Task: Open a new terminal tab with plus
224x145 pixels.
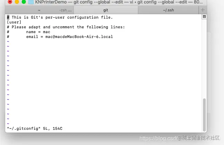Action: [203, 10]
